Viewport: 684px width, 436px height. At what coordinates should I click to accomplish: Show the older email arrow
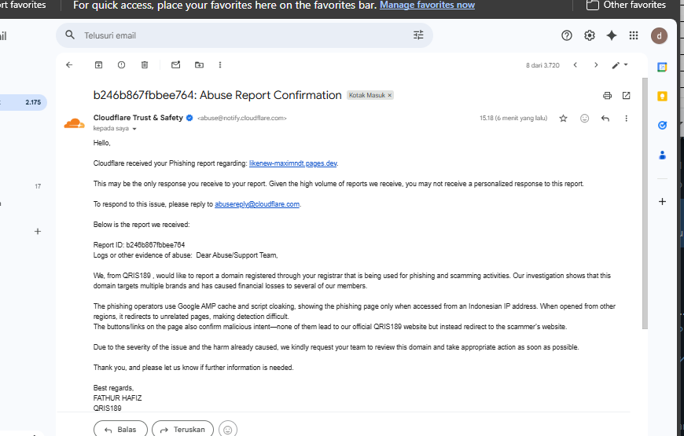tap(596, 65)
